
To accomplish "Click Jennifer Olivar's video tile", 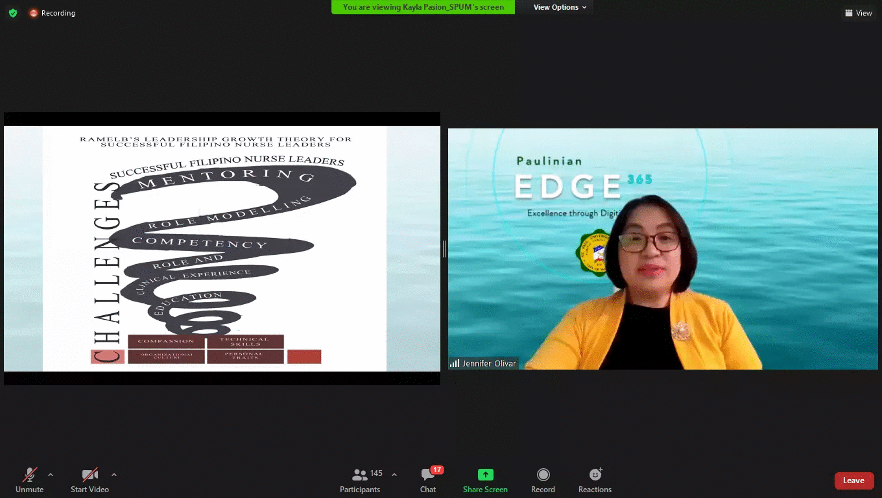I will click(663, 249).
